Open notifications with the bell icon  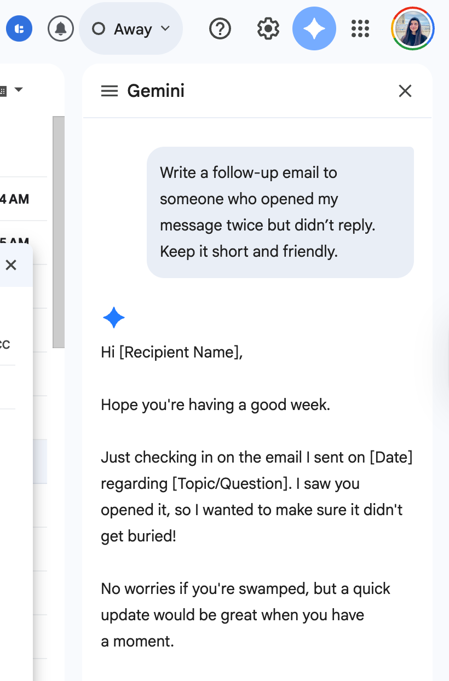point(60,28)
